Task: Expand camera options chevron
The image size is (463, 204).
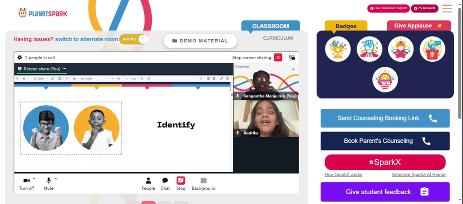Action: click(x=34, y=179)
